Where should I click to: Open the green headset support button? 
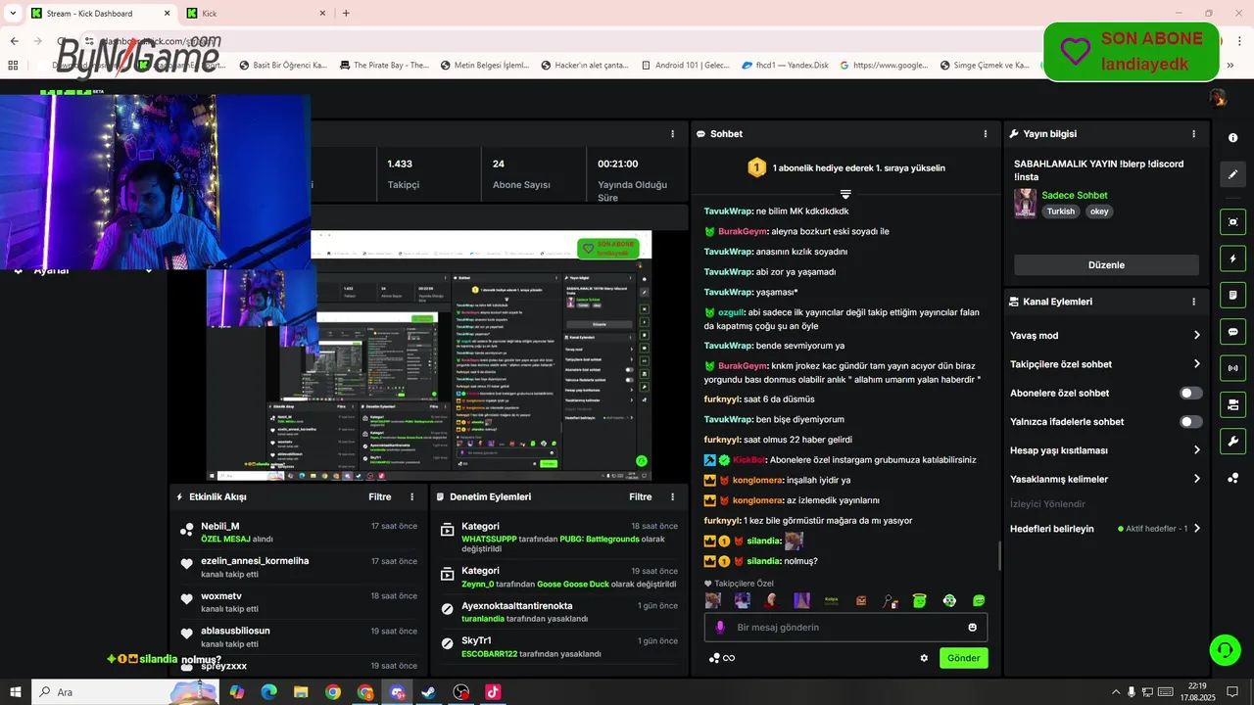[x=1224, y=649]
